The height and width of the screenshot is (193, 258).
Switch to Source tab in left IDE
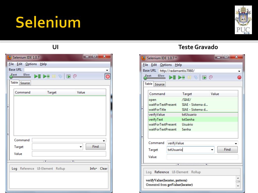[x=25, y=83]
